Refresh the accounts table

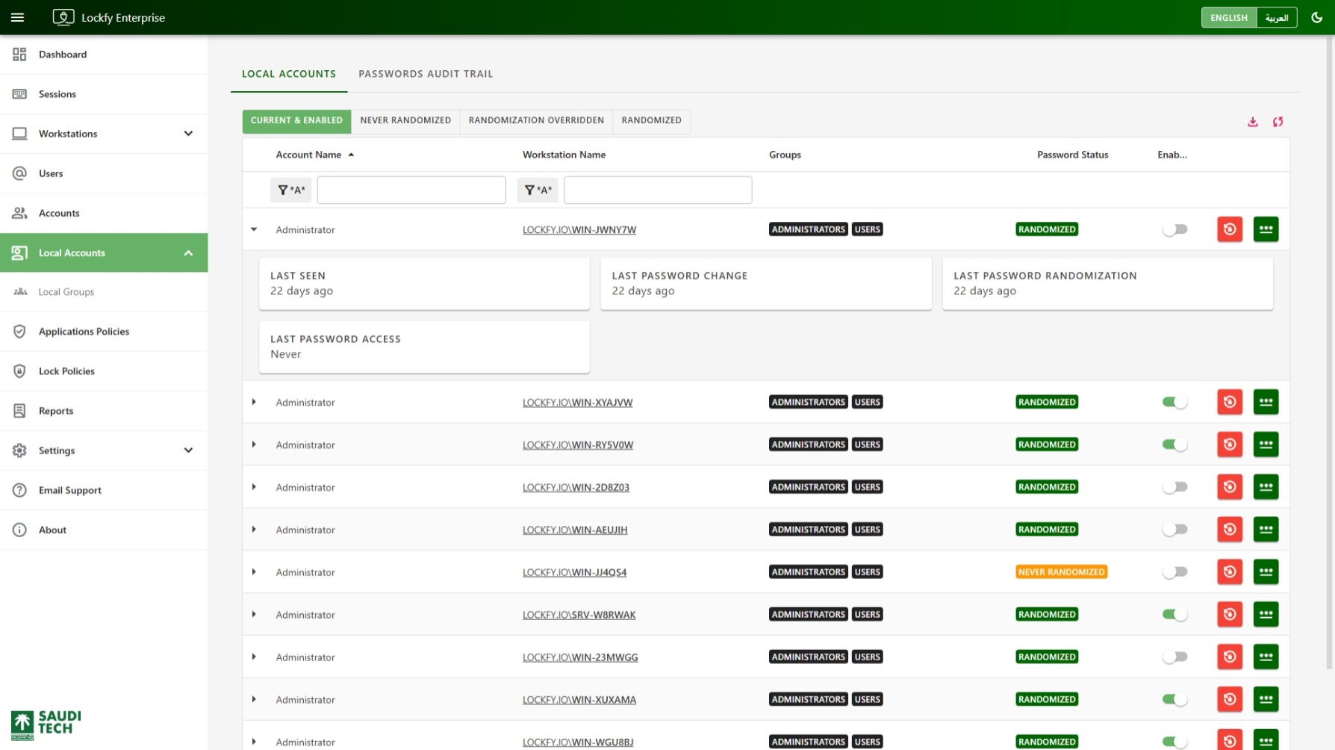point(1278,122)
